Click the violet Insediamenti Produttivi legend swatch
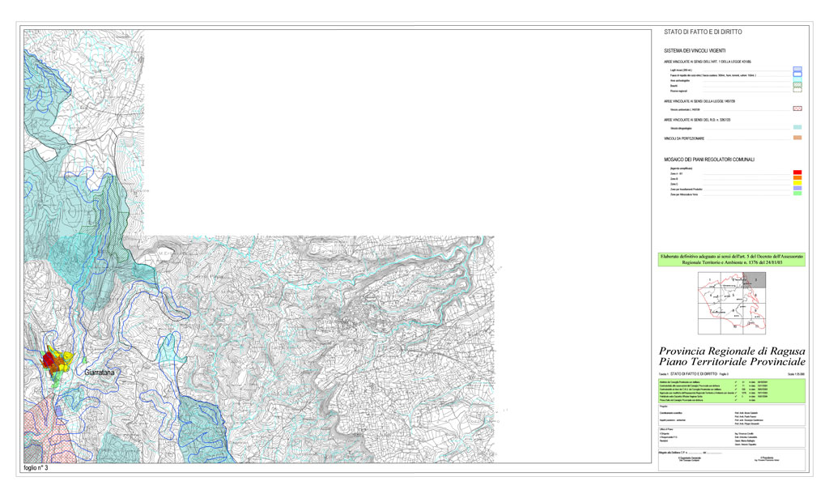Viewport: 829px width, 498px height. pos(797,189)
